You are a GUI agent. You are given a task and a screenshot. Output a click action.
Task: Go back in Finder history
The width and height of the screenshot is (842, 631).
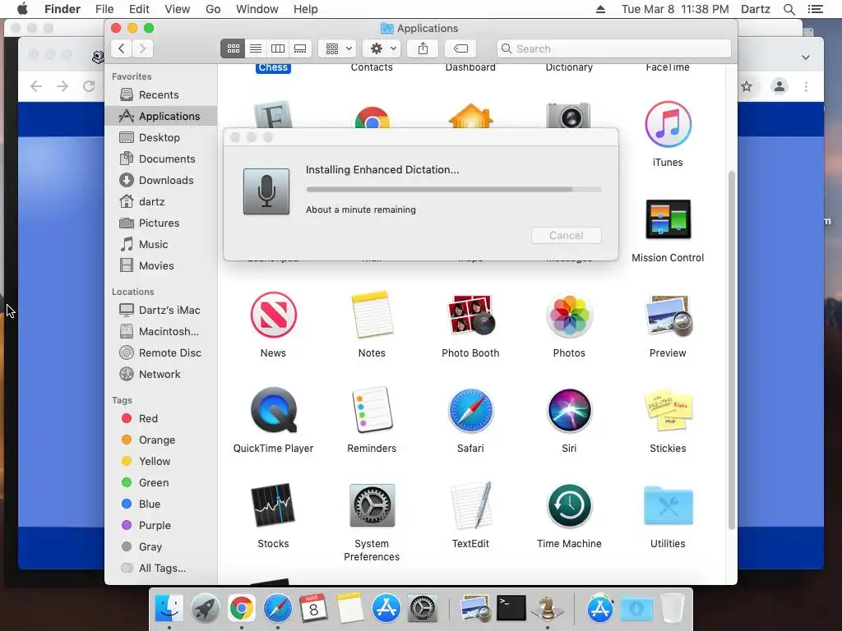(x=122, y=48)
